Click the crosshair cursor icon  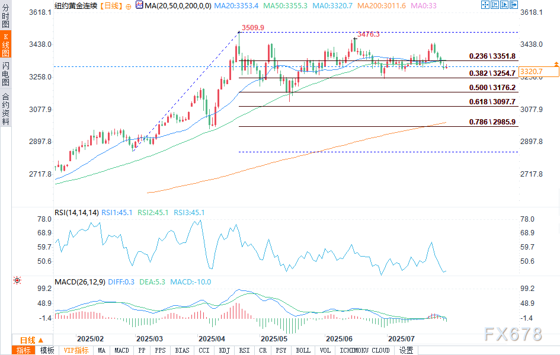point(485,5)
